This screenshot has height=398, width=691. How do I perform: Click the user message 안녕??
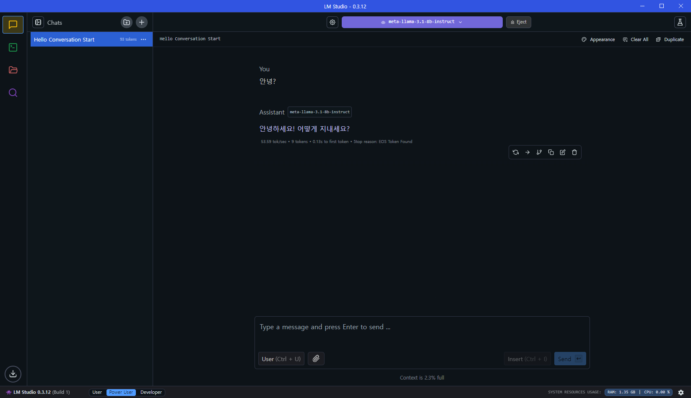pyautogui.click(x=268, y=81)
